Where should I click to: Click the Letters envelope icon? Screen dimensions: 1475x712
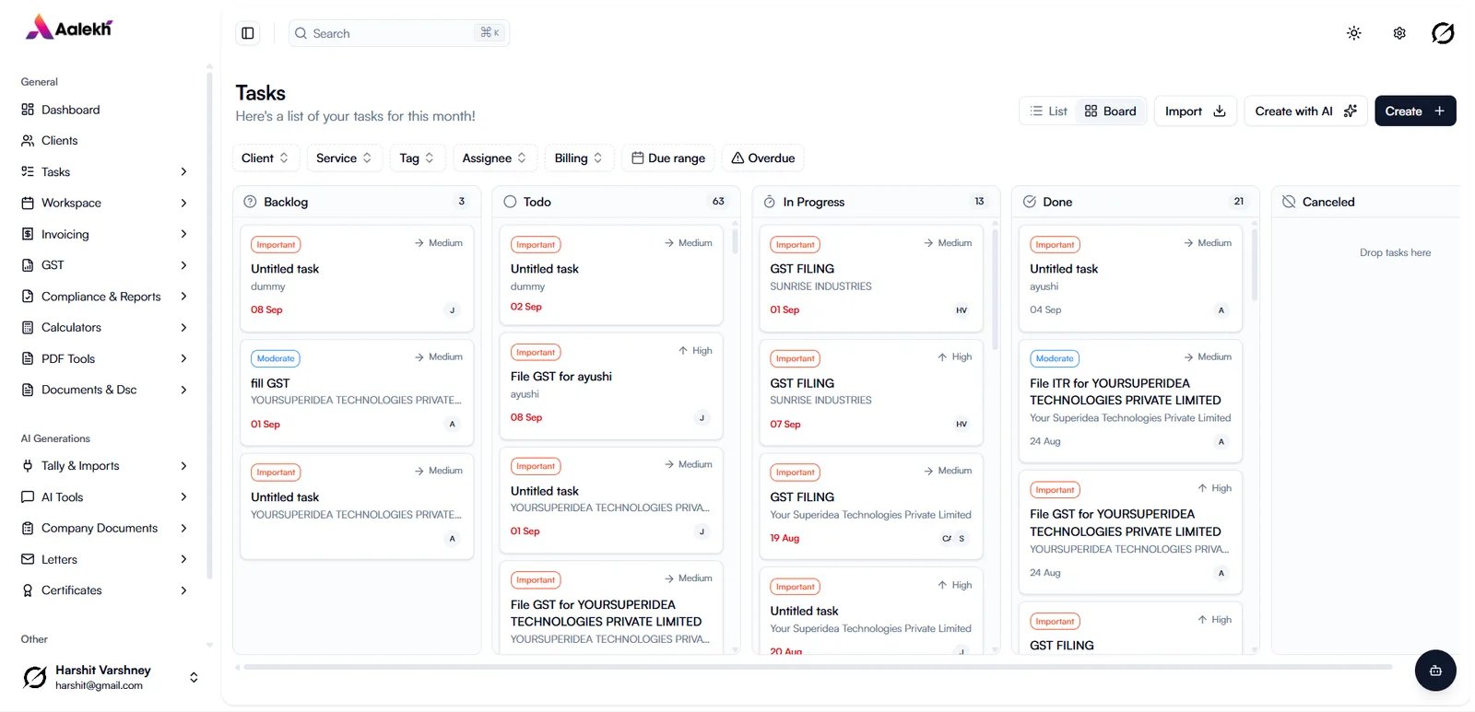(28, 559)
